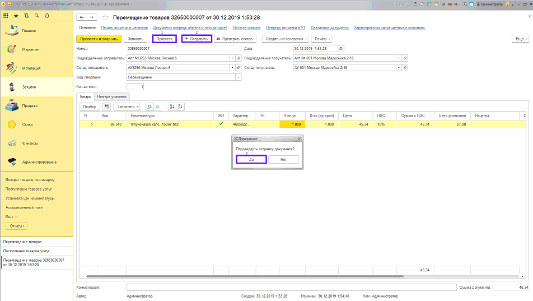
Task: Open calendar picker for the Дата field
Action: [341, 49]
